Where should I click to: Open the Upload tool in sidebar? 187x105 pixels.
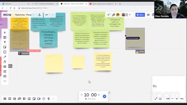pyautogui.click(x=5, y=76)
